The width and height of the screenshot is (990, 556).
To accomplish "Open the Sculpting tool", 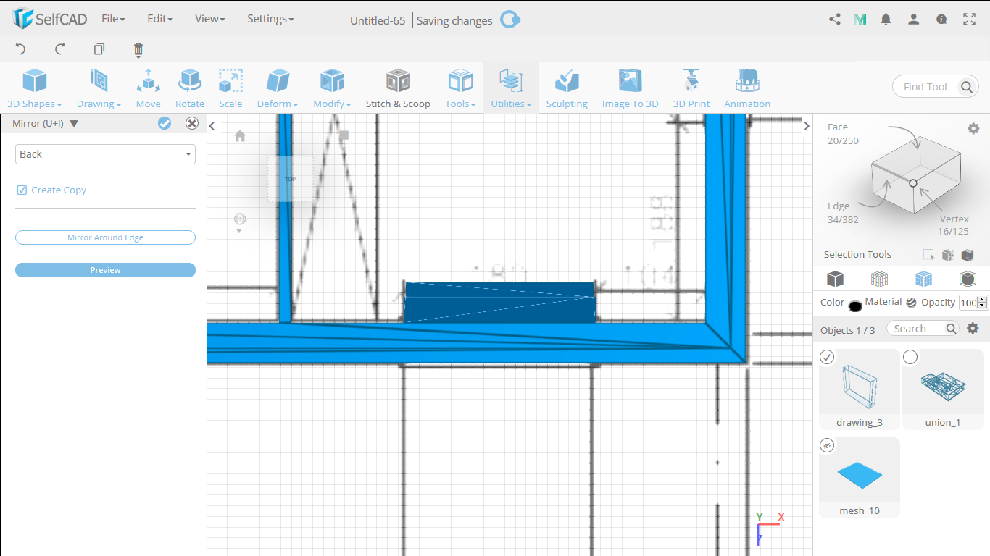I will point(567,88).
